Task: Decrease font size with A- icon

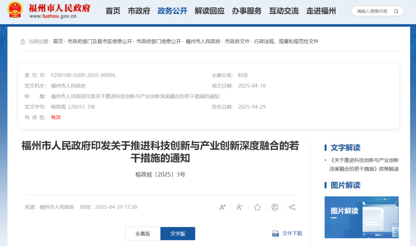Action: click(240, 207)
